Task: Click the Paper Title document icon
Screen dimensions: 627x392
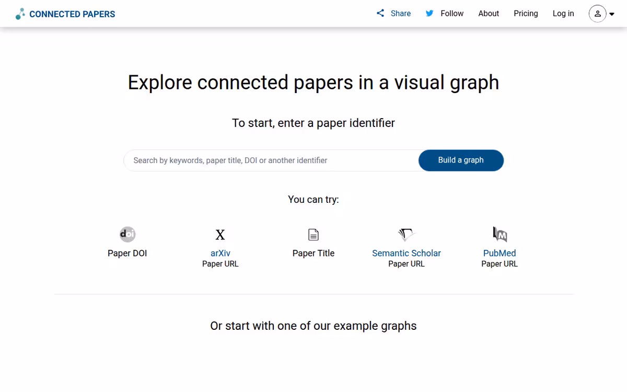Action: tap(313, 235)
